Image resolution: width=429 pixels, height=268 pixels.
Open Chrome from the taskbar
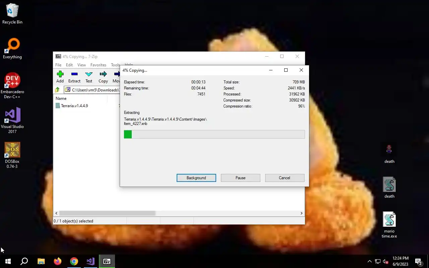point(74,261)
